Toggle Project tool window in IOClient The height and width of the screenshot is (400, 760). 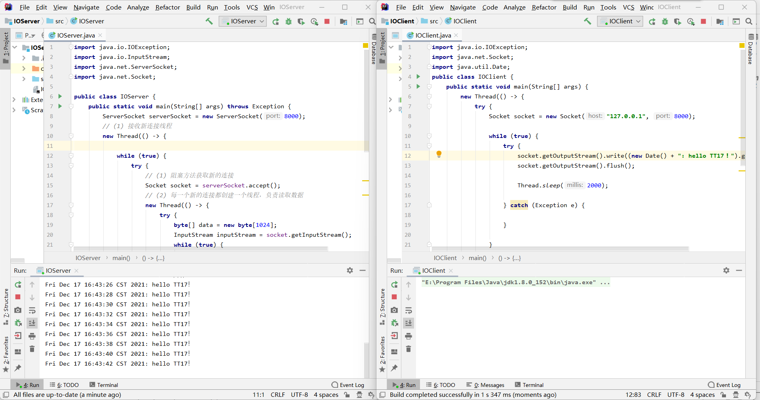click(382, 48)
